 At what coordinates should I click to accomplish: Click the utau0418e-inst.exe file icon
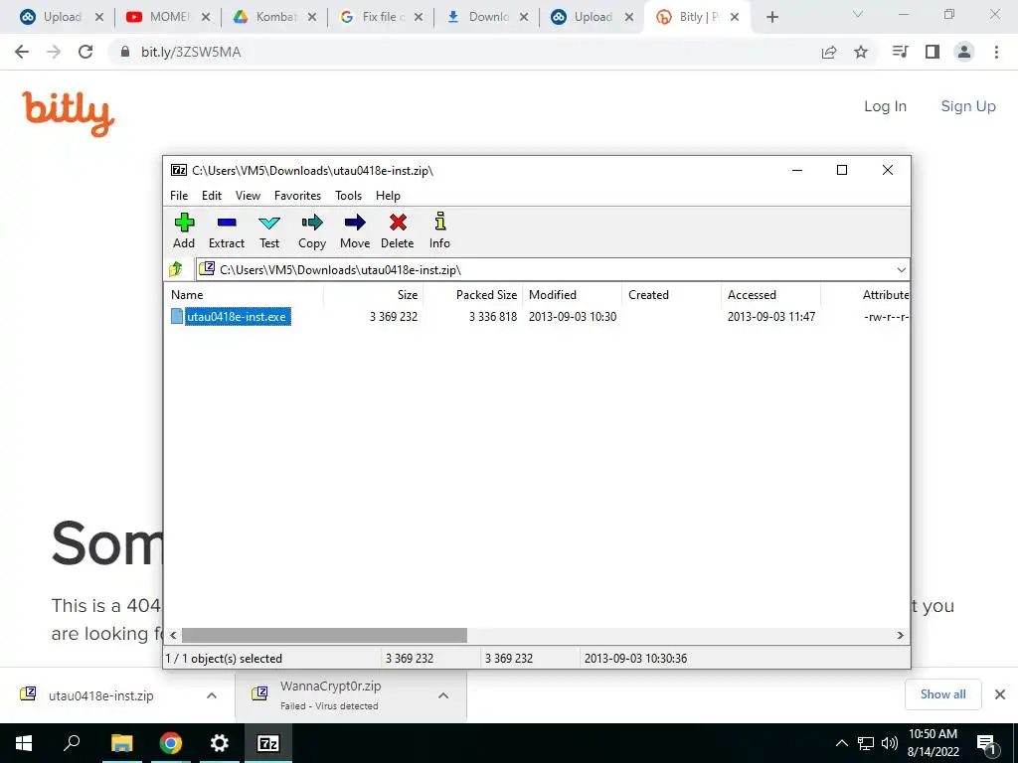click(x=177, y=316)
